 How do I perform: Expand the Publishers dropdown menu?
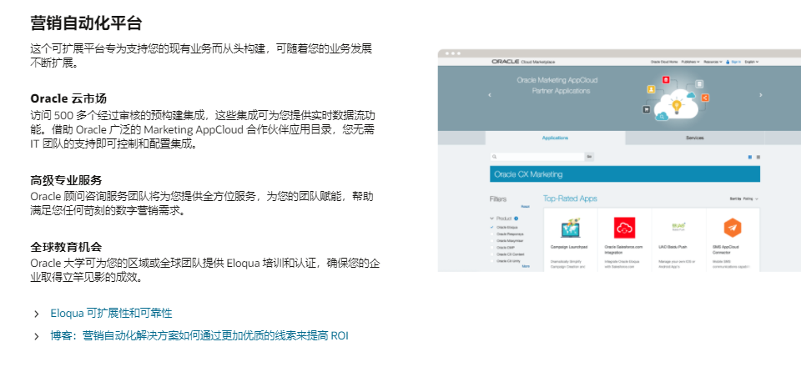point(690,62)
